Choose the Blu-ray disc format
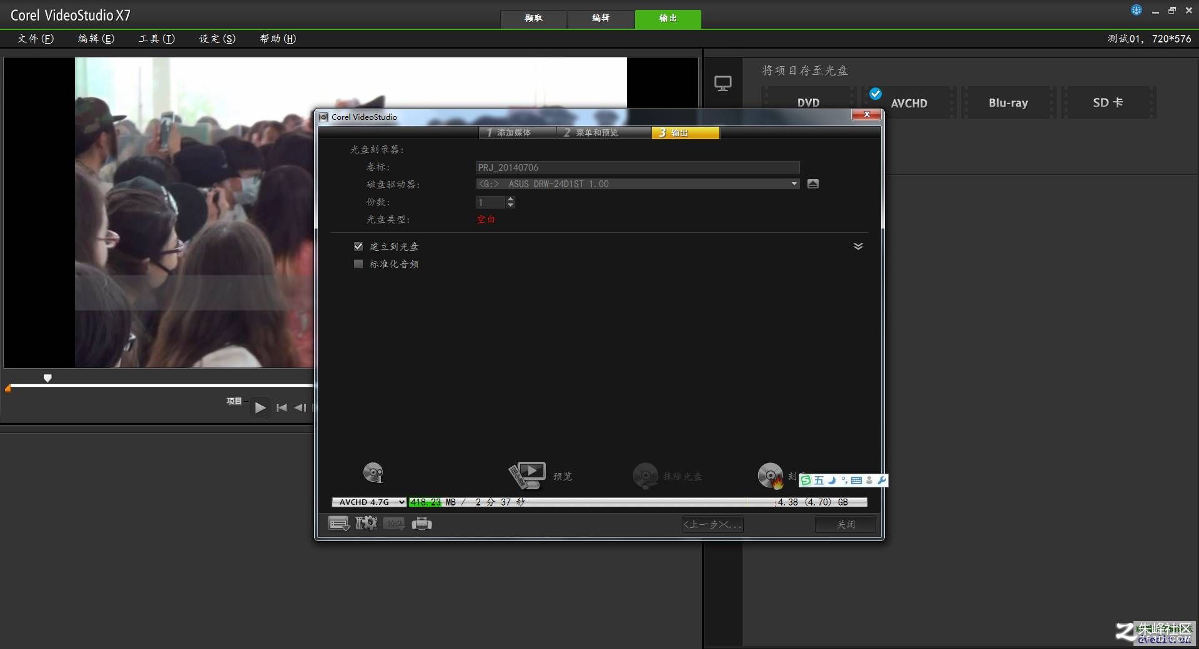1199x649 pixels. click(1009, 102)
